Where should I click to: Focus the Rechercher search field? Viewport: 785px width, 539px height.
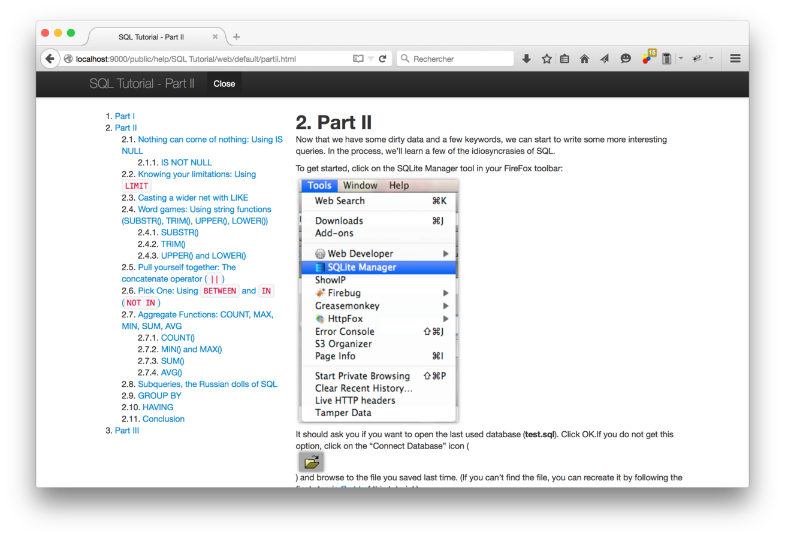pos(455,59)
